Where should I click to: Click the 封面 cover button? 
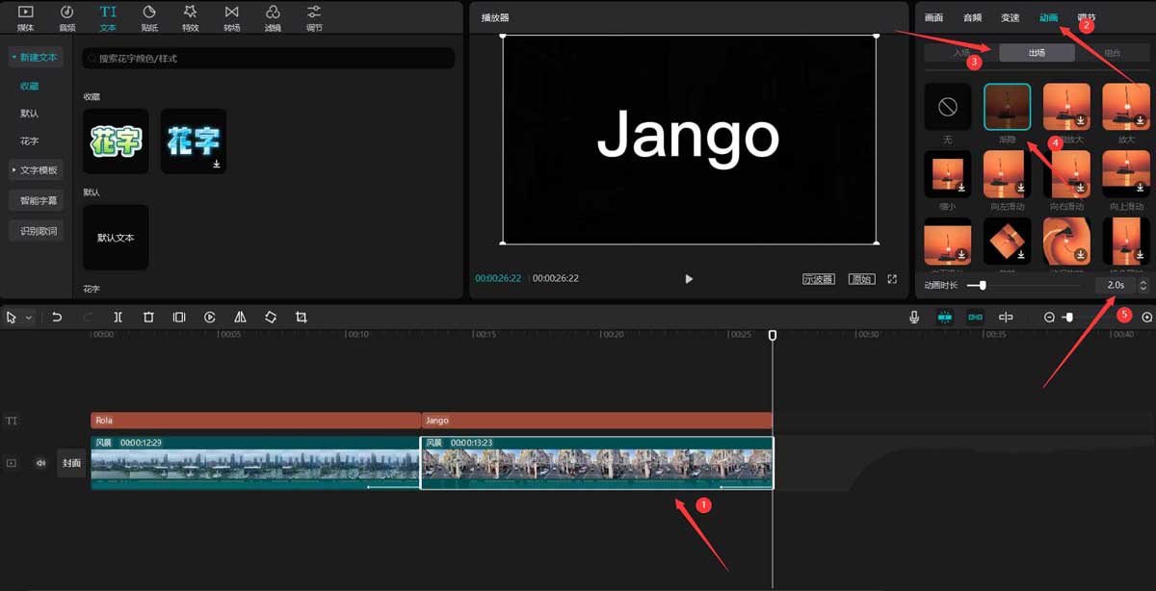tap(72, 463)
